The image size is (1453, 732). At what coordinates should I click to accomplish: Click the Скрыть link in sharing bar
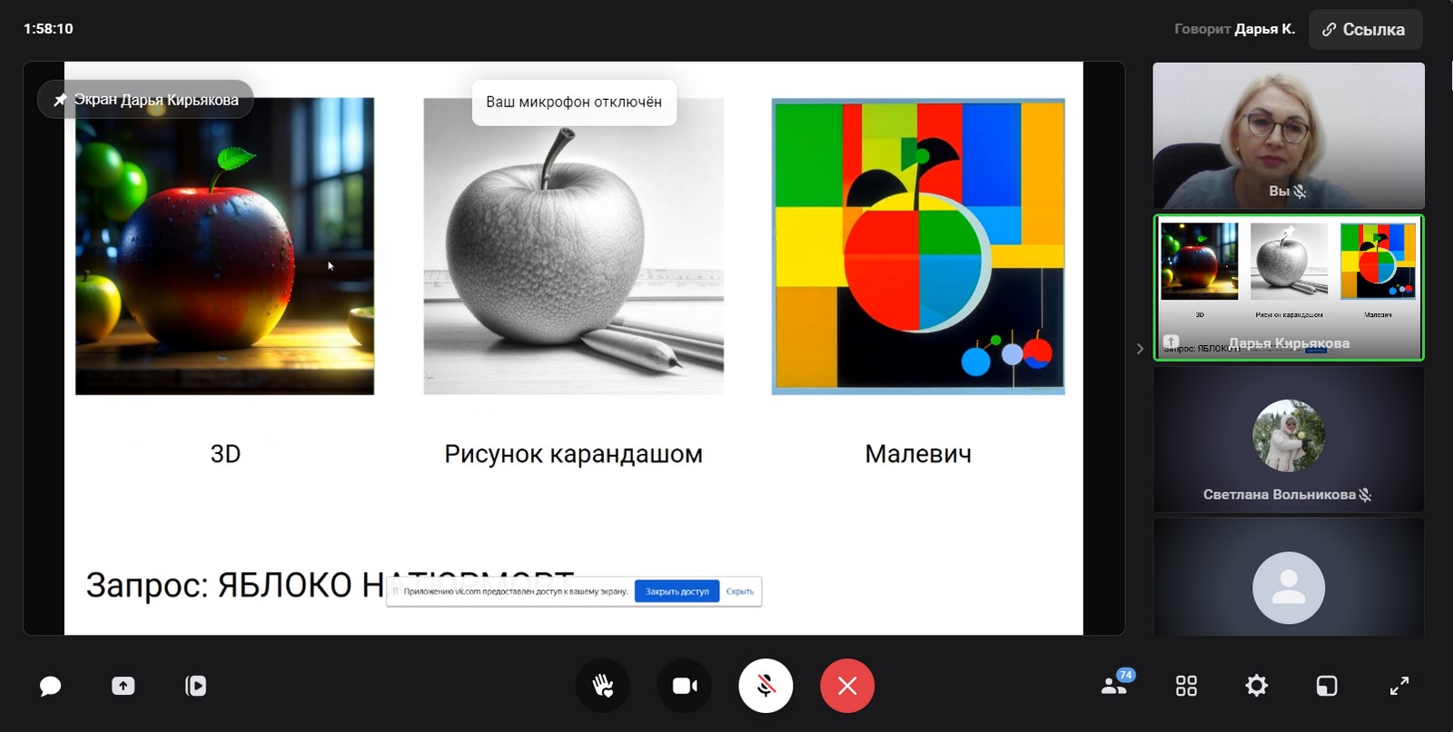(x=740, y=591)
